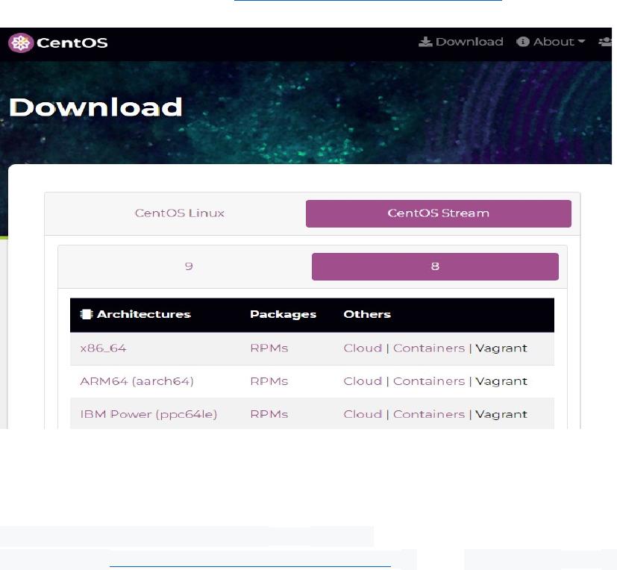Open the IBM Power (ppc64le) link
Viewport: 617px width, 570px height.
148,414
